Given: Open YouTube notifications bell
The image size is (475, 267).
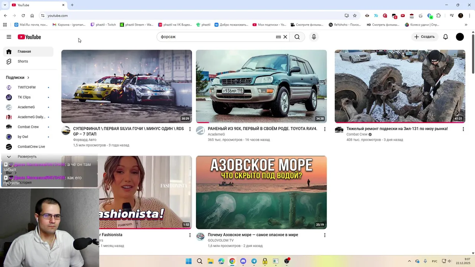Looking at the screenshot, I should coord(446,37).
